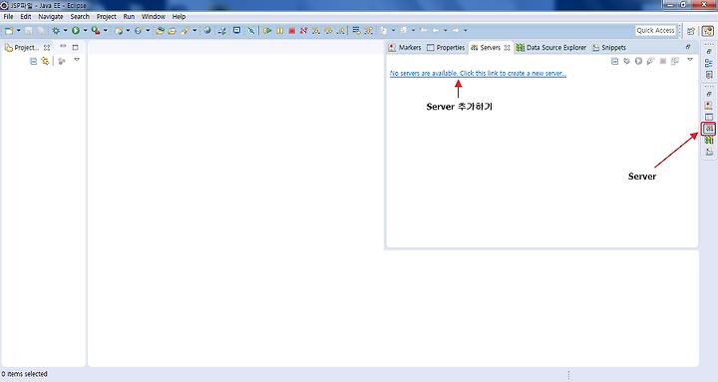Switch to the Markers tab
The image size is (718, 382).
pyautogui.click(x=405, y=48)
